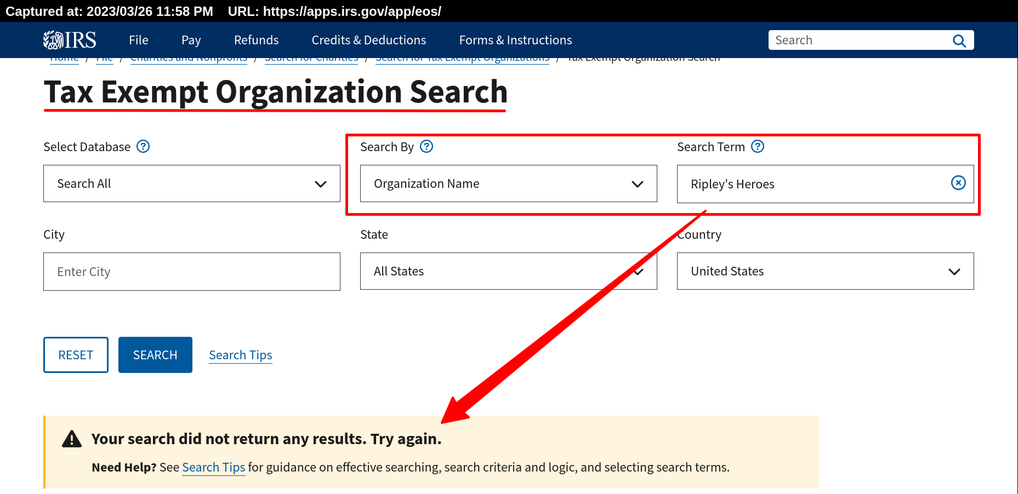
Task: Open Search Tips link in warning message
Action: pyautogui.click(x=214, y=467)
